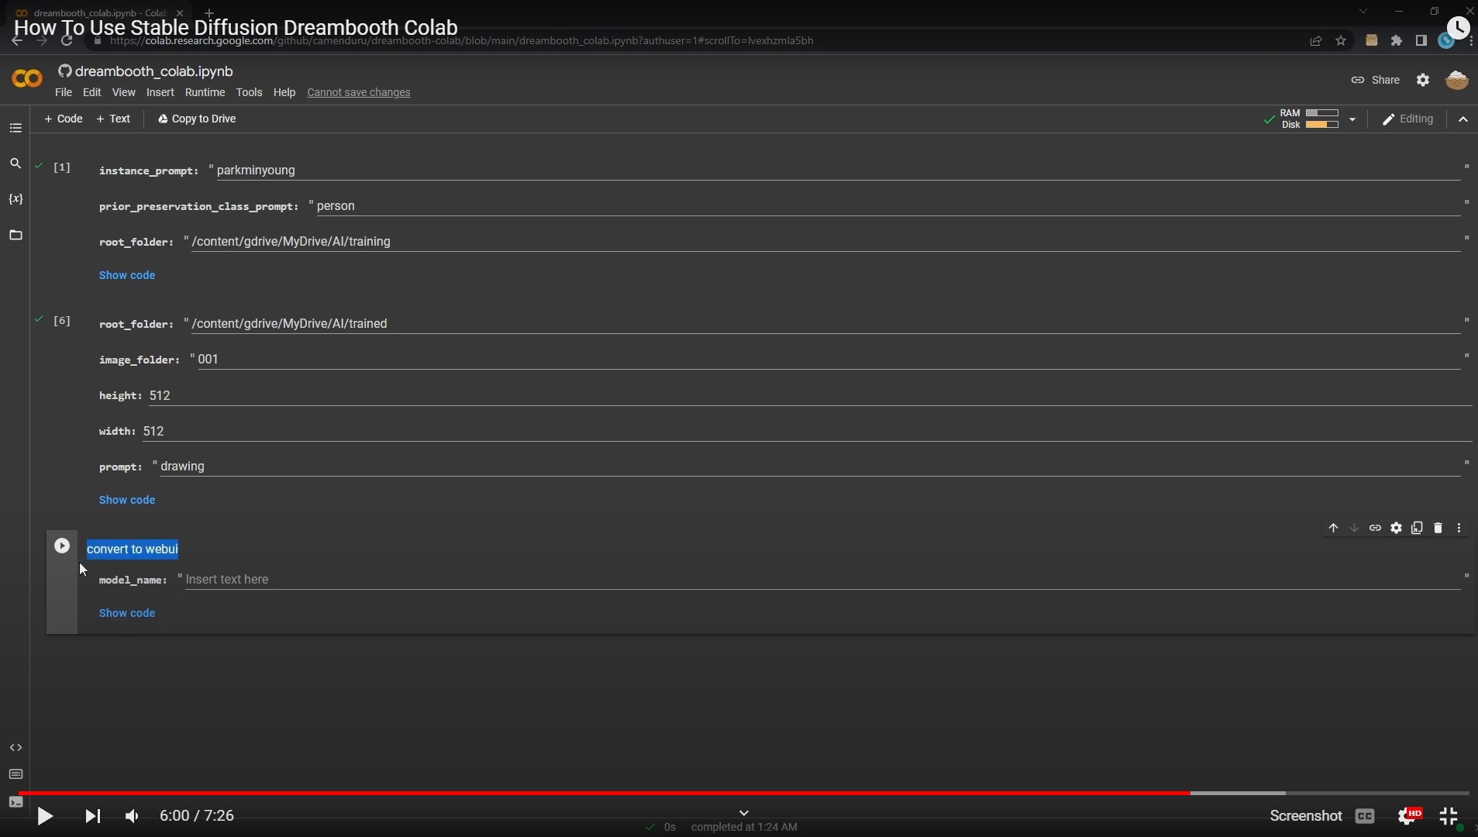Edit root_folder field ending in trained
The height and width of the screenshot is (837, 1478).
click(825, 324)
